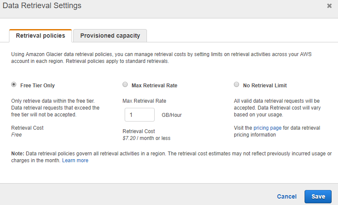Click the bold Free Tier Only label
338x205 pixels.
38,86
